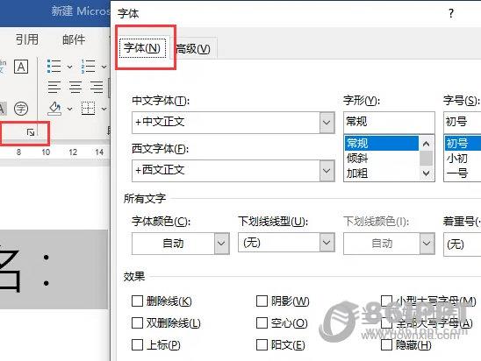Tick the 上标(P) superscript checkbox

pyautogui.click(x=137, y=344)
